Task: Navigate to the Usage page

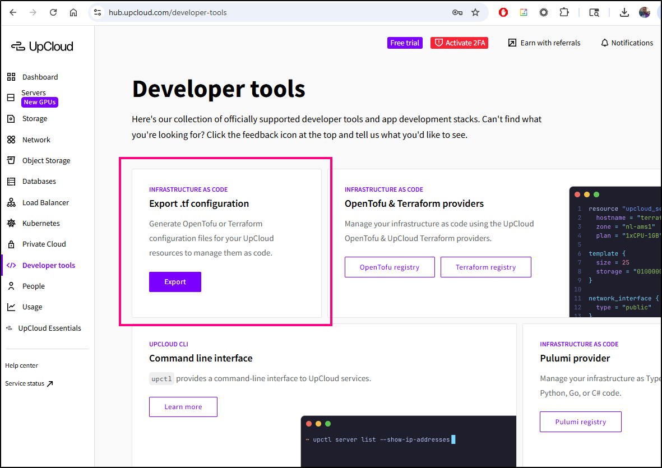Action: click(x=32, y=307)
